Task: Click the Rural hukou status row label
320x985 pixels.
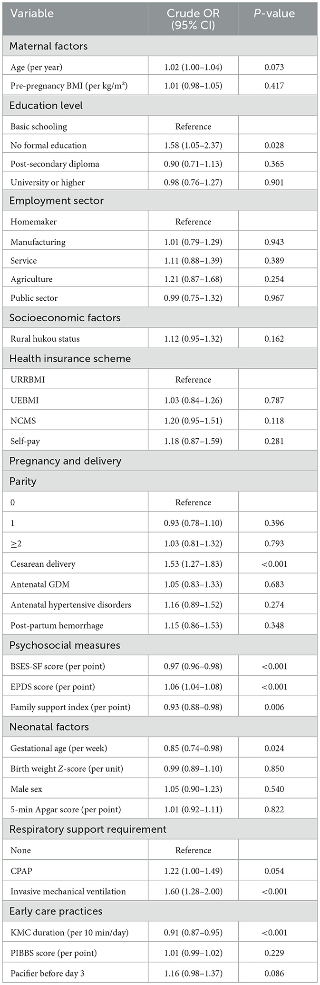Action: pos(45,339)
